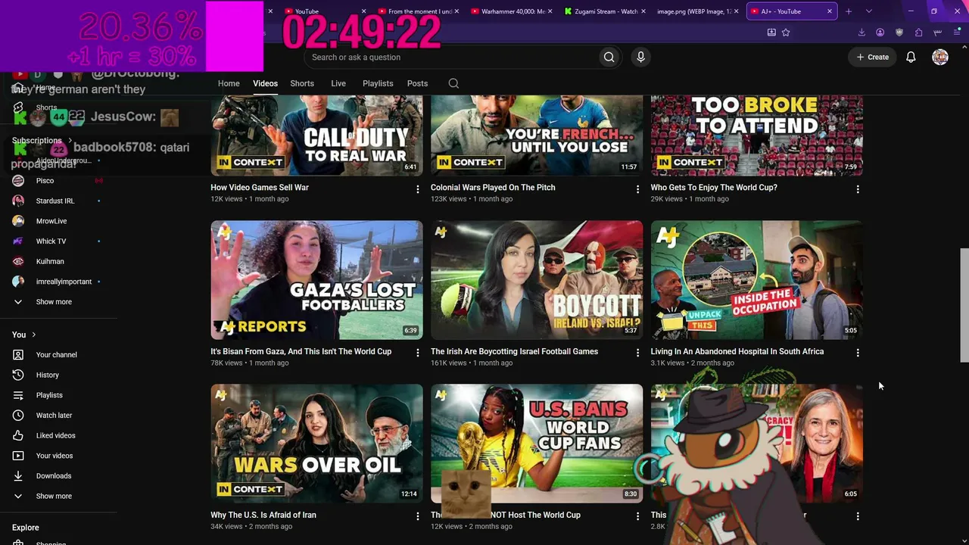Open the account avatar menu
The height and width of the screenshot is (545, 969).
[940, 58]
